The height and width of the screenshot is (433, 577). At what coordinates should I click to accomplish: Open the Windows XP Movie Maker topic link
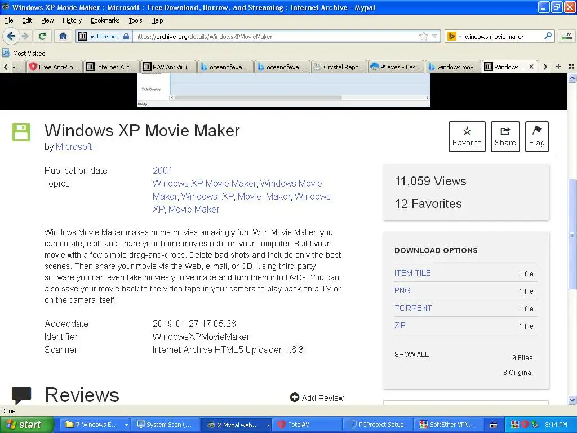pyautogui.click(x=204, y=183)
